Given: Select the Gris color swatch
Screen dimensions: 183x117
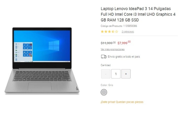Looking at the screenshot, I should (104, 92).
